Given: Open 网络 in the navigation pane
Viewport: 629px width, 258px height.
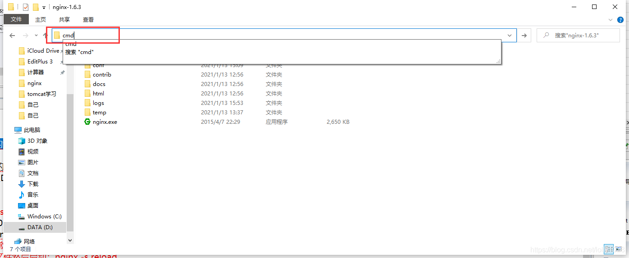Looking at the screenshot, I should point(25,241).
